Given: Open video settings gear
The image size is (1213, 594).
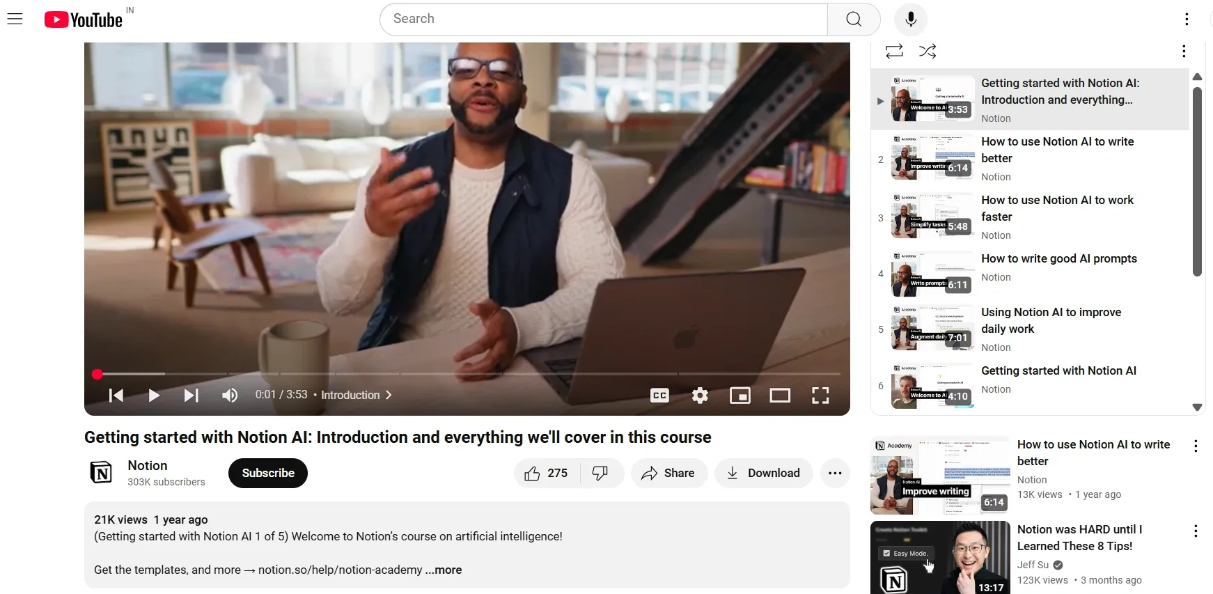Looking at the screenshot, I should 700,396.
